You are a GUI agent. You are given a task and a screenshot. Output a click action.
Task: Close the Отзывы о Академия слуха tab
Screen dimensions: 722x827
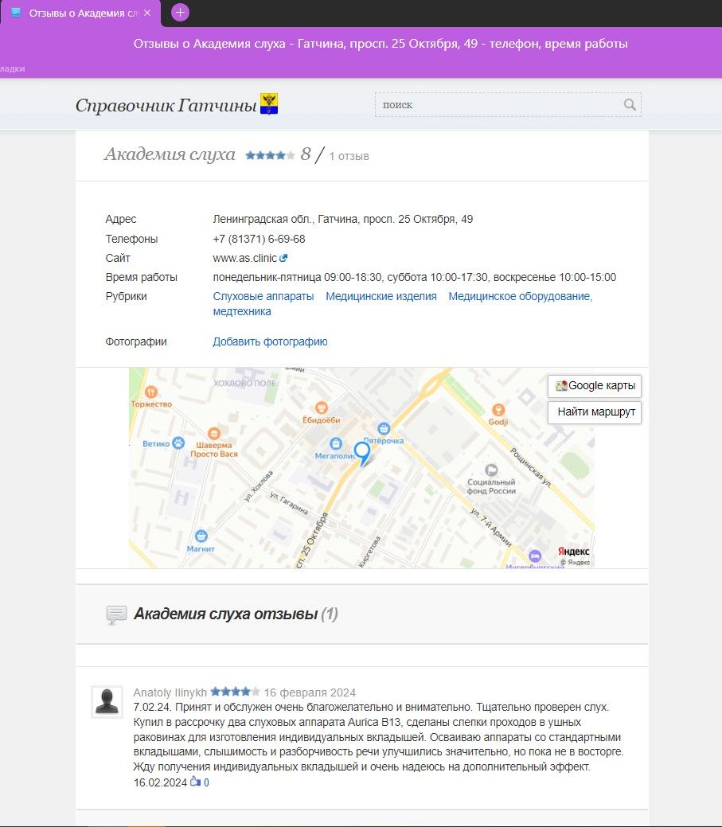pos(147,13)
